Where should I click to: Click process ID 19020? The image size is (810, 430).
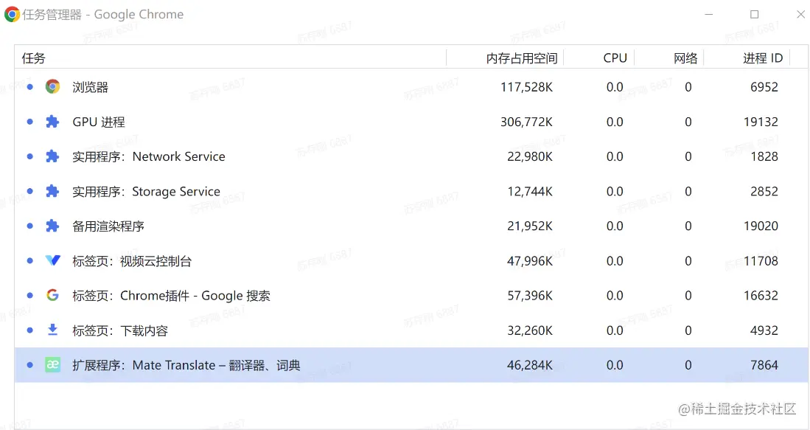[761, 226]
